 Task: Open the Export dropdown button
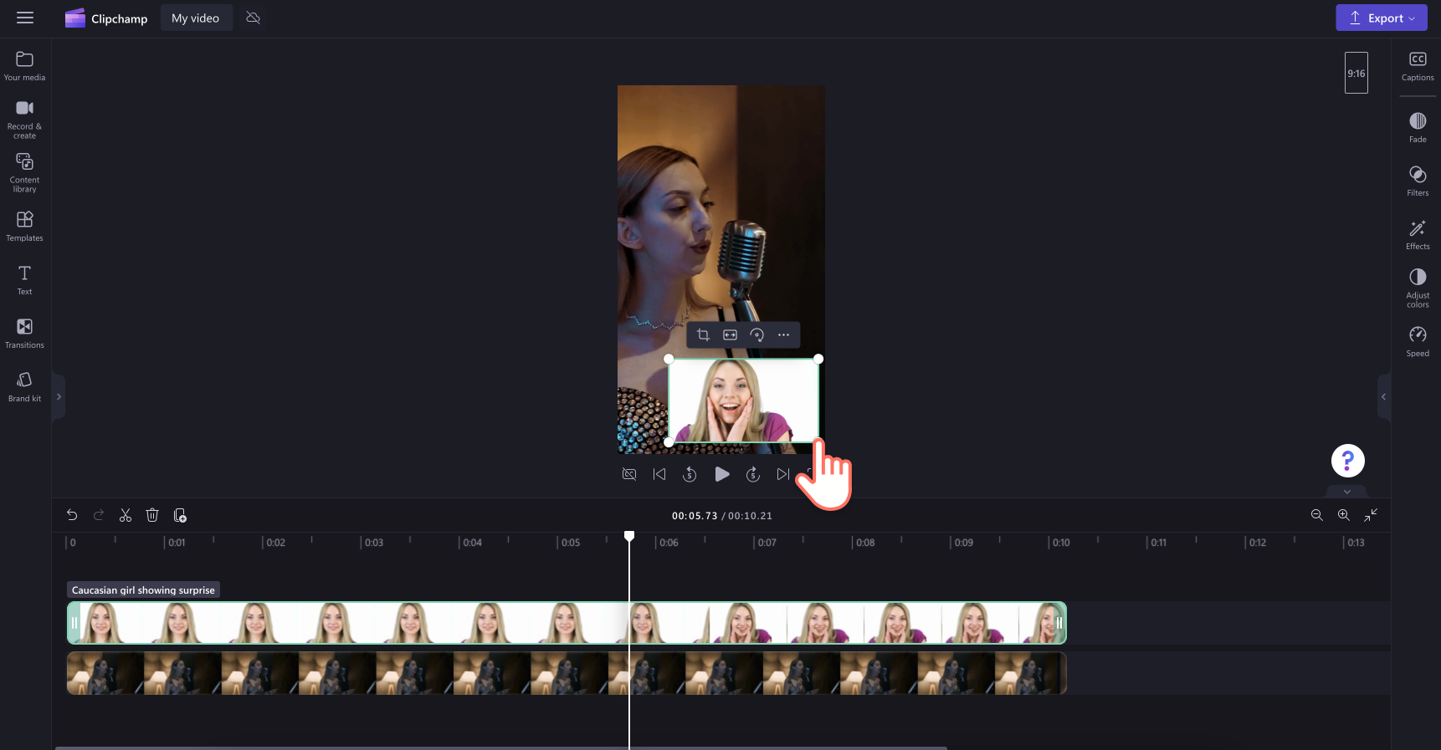click(x=1381, y=18)
